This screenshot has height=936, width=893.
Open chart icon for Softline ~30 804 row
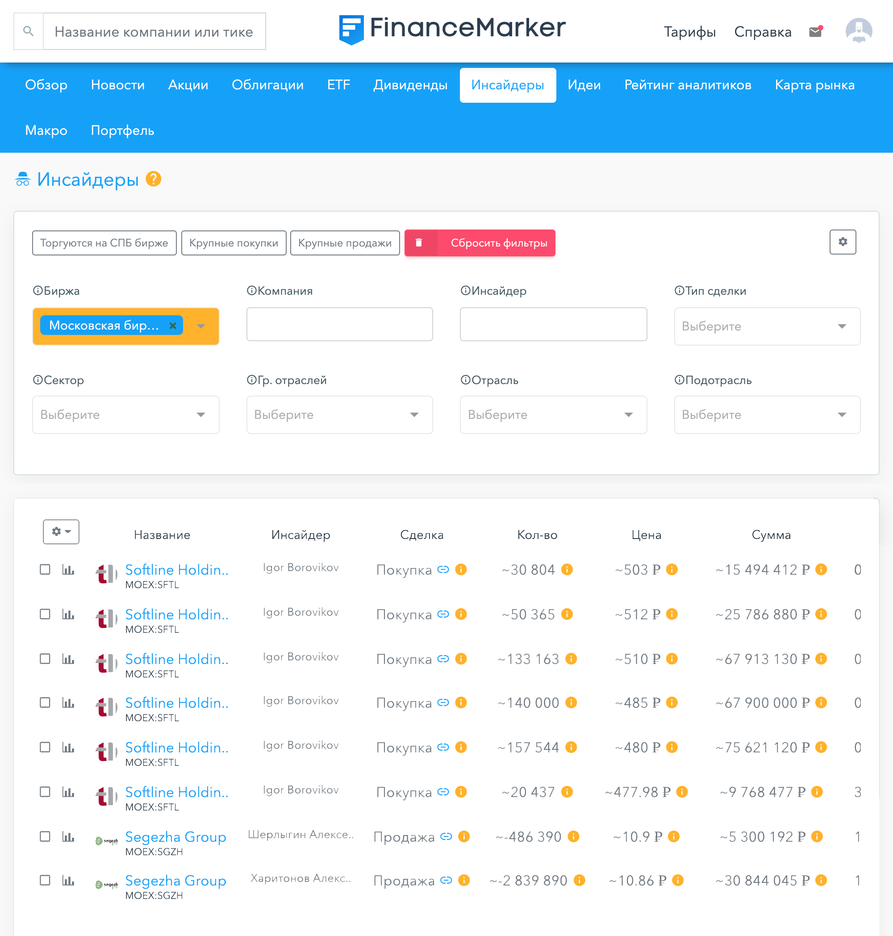click(x=68, y=569)
